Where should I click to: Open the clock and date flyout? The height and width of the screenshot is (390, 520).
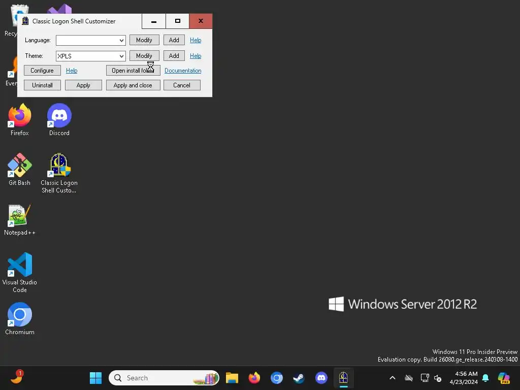464,378
